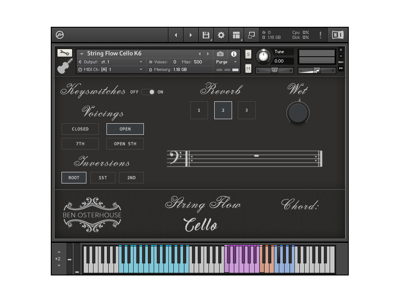Open the workspace layout panel icon
This screenshot has width=400, height=300.
[x=237, y=35]
